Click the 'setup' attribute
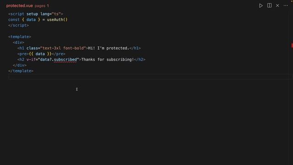 (32, 14)
